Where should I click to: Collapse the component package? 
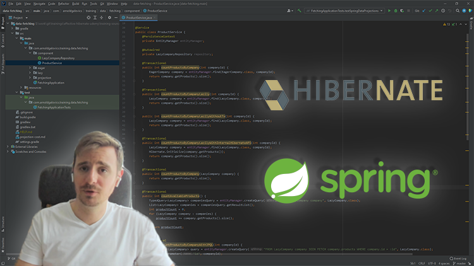point(30,53)
